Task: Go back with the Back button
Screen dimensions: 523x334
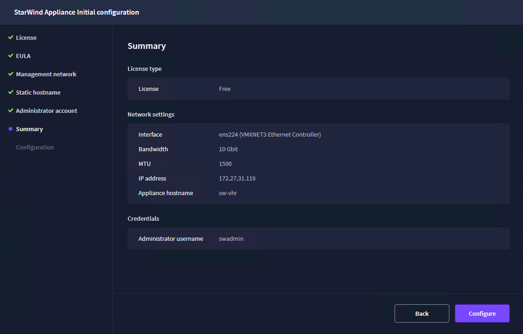Action: point(422,313)
